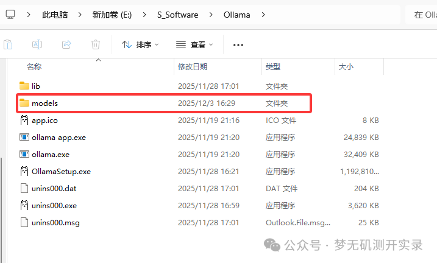The image size is (437, 263).
Task: Click size 32,409 KB of ollama.exe
Action: pyautogui.click(x=361, y=155)
